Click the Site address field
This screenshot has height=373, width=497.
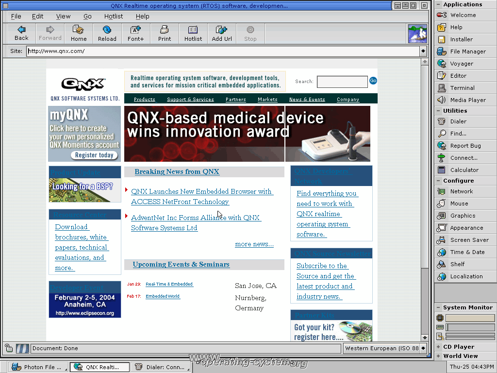point(223,51)
